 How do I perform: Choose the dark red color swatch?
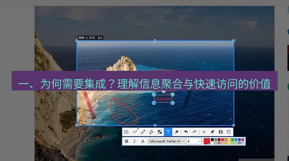tap(219, 139)
